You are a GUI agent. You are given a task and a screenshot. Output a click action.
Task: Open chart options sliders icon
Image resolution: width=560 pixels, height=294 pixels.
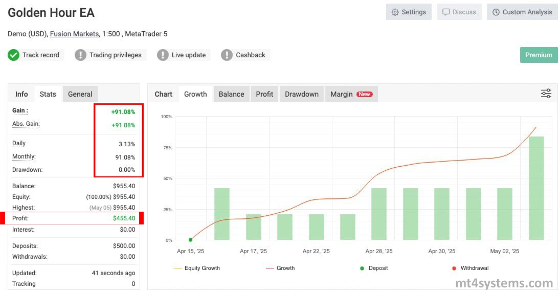point(546,94)
